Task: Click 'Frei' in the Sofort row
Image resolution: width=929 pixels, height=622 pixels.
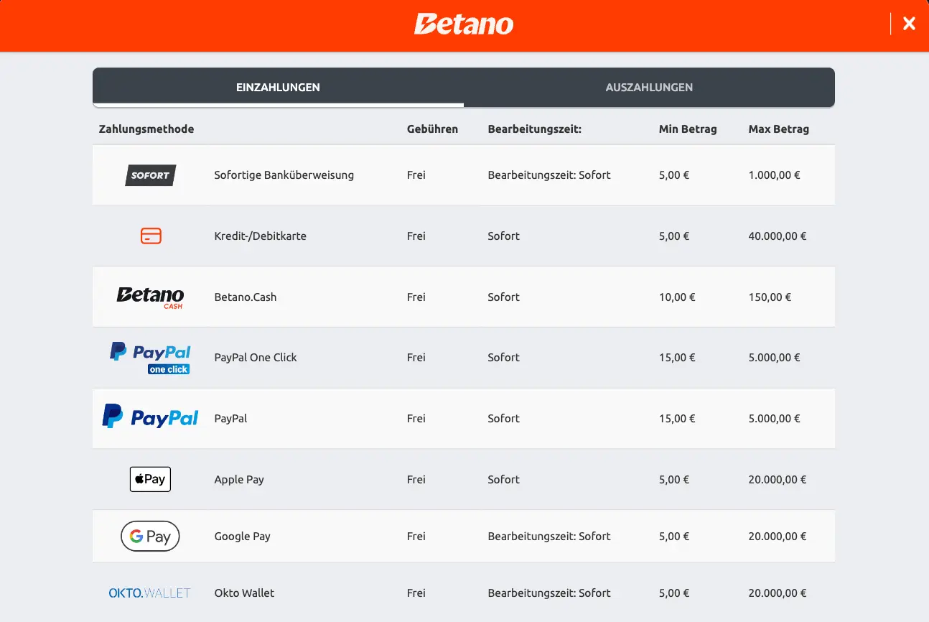Action: (x=416, y=175)
